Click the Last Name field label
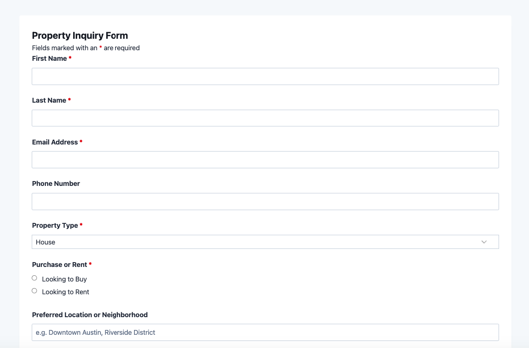Screen dimensions: 529x348 coord(49,100)
